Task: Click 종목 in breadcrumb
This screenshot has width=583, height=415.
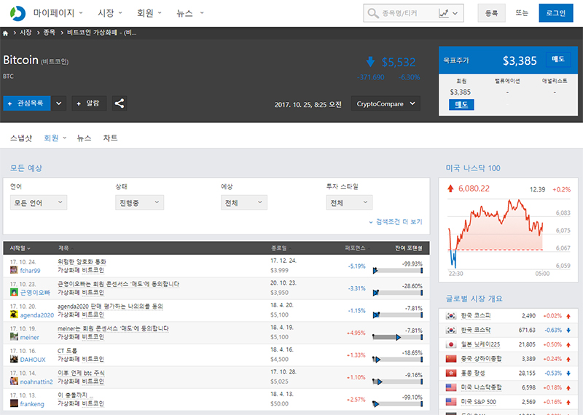Action: pyautogui.click(x=50, y=33)
